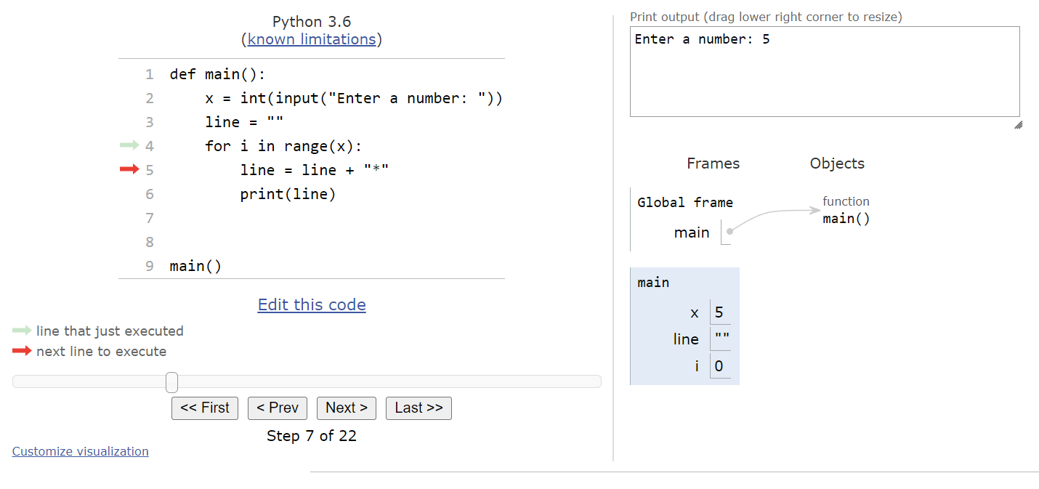Click the step progress slider handle
1039x489 pixels.
[x=171, y=381]
